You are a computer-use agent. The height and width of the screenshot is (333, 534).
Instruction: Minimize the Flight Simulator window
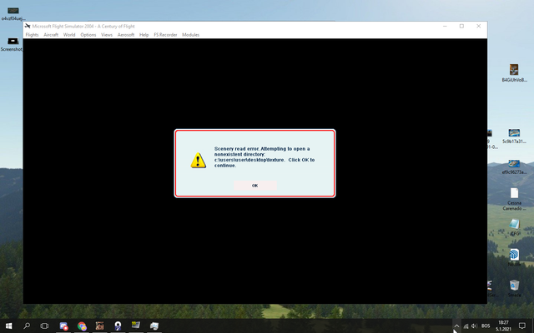click(445, 26)
